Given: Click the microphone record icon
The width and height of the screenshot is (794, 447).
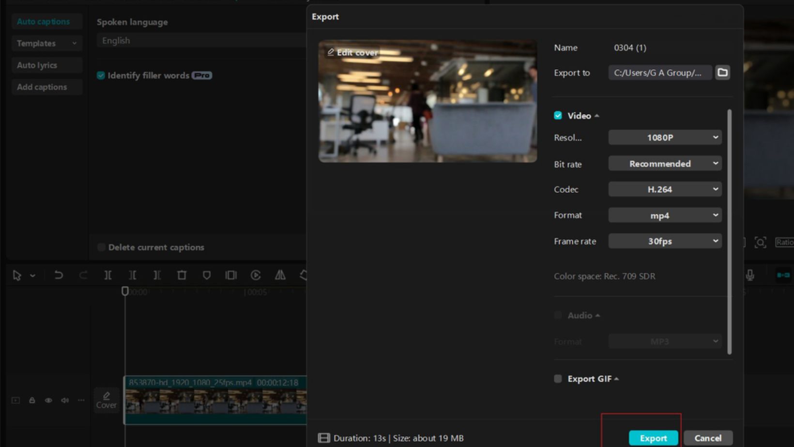Looking at the screenshot, I should (750, 275).
